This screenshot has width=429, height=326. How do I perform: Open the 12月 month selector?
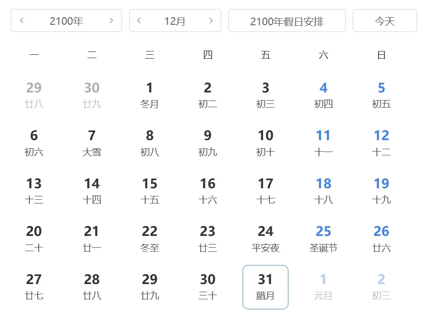tap(174, 21)
